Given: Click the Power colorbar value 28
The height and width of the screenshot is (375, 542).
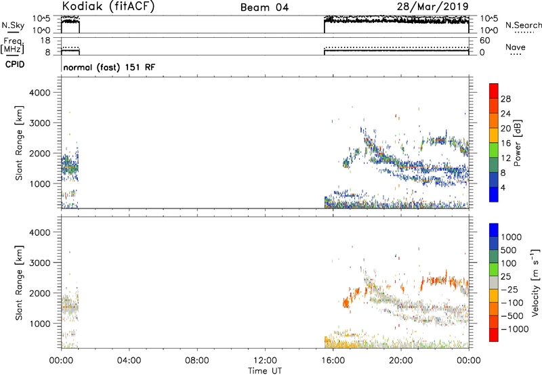Looking at the screenshot, I should coord(505,99).
